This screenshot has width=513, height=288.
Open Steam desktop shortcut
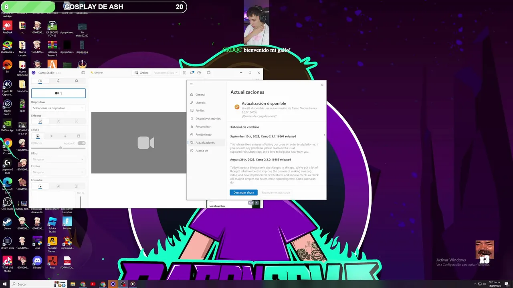coord(7,224)
